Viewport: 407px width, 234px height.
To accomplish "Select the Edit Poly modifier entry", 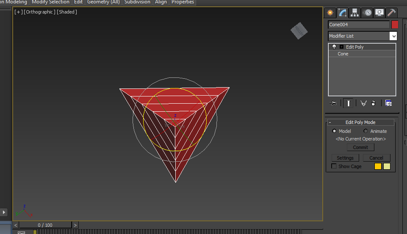I will [x=362, y=47].
